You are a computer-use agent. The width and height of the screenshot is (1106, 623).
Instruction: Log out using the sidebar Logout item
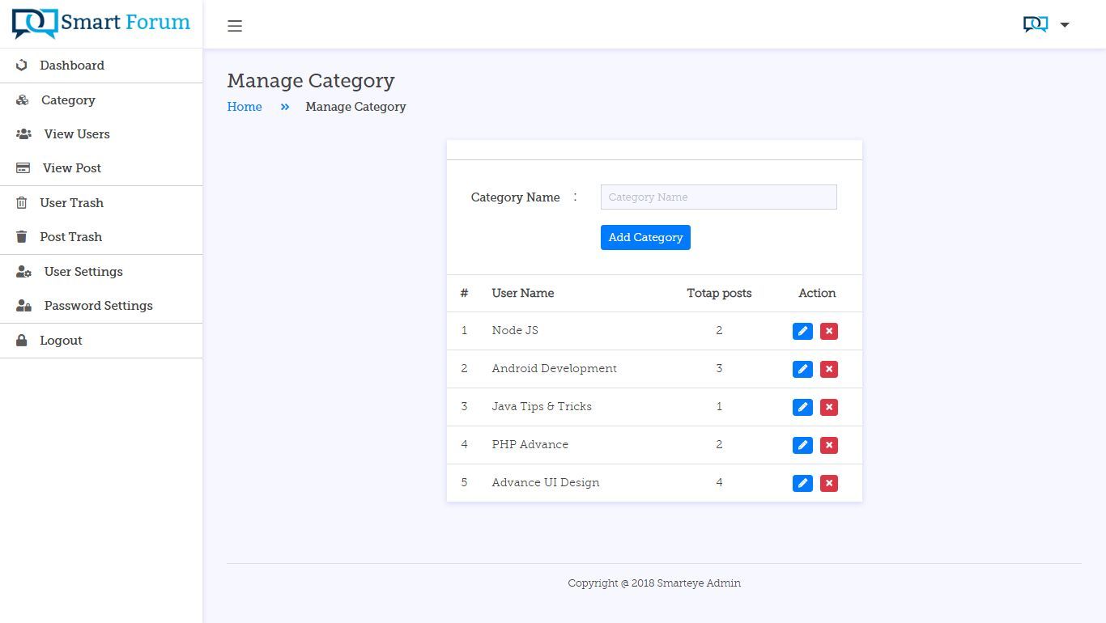pos(61,341)
